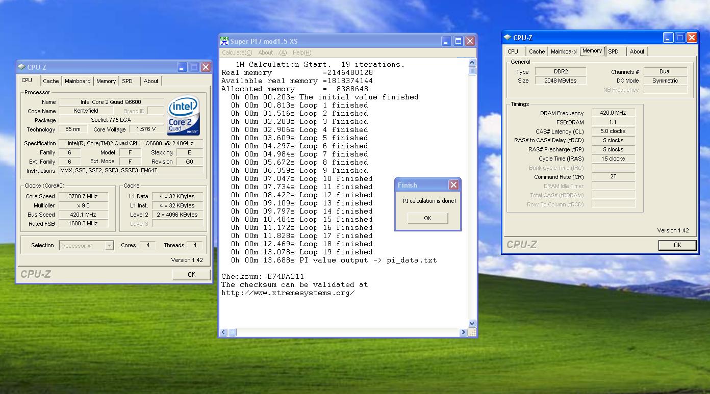Click the Cycle Time tRAS value 15 clocks
Image resolution: width=710 pixels, height=394 pixels.
pyautogui.click(x=613, y=159)
